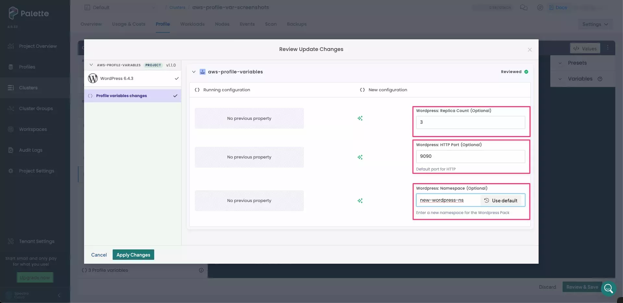Image resolution: width=623 pixels, height=303 pixels.
Task: Click the WordPress logo icon in pack list
Action: click(x=93, y=78)
